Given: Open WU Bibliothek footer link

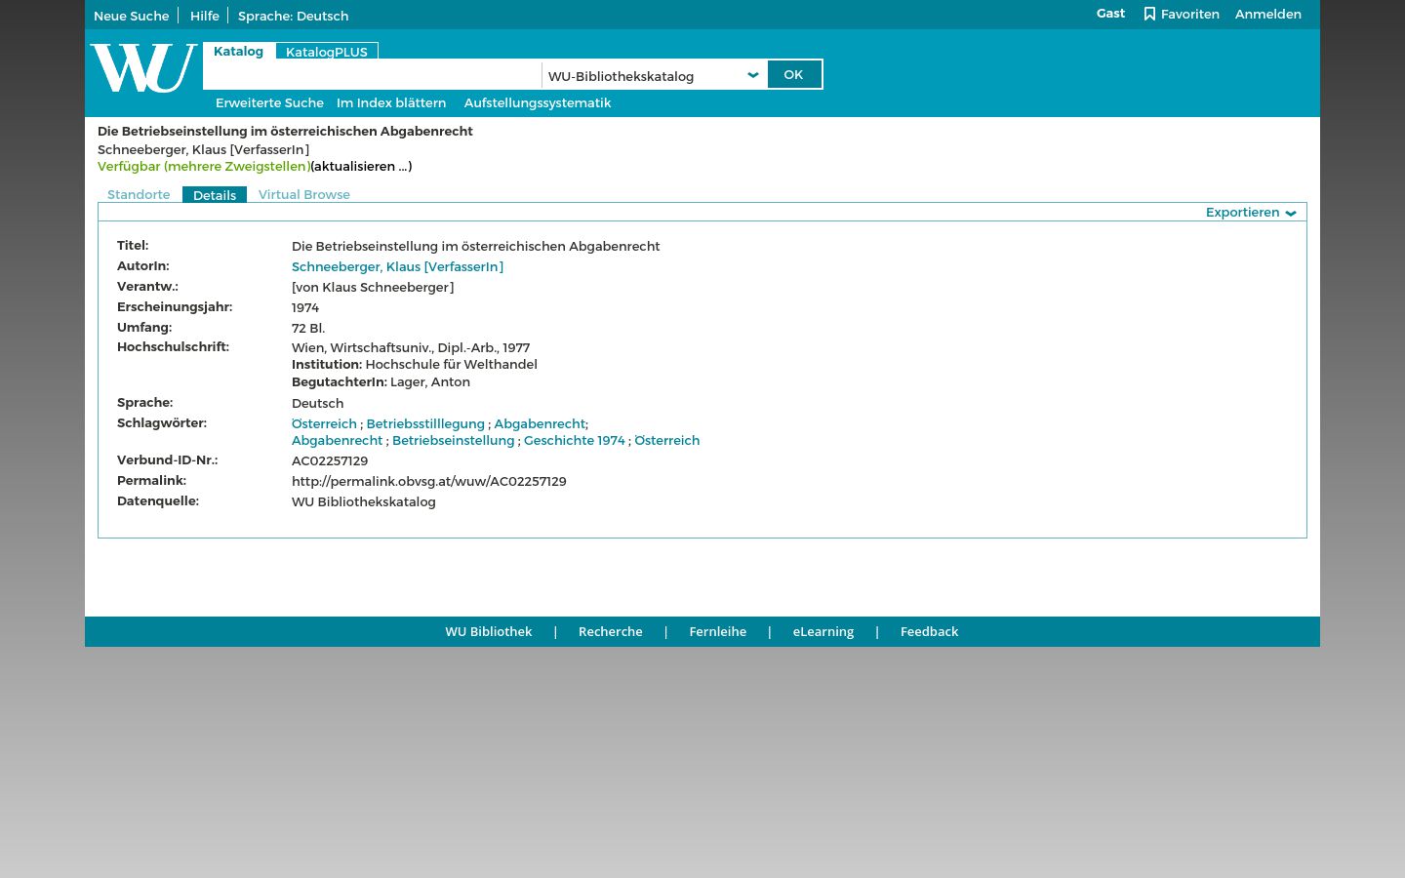Looking at the screenshot, I should [489, 631].
